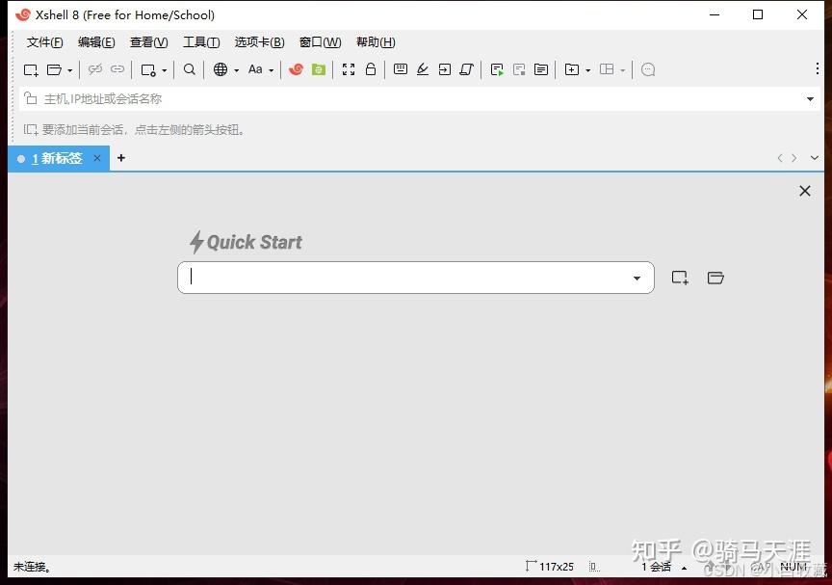Close the Quick Start panel with the X

[x=805, y=191]
